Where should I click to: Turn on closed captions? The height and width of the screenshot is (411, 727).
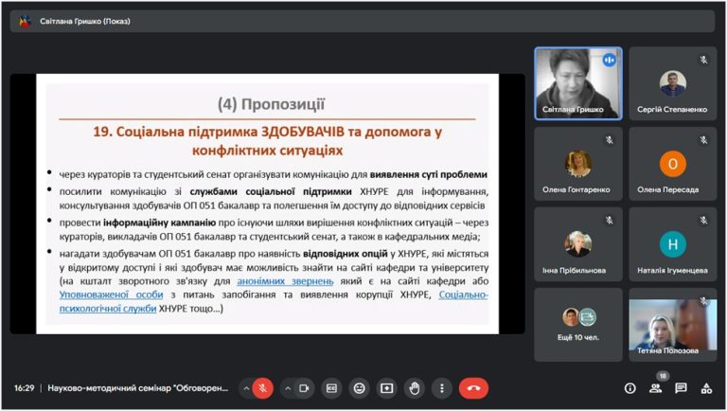point(331,388)
